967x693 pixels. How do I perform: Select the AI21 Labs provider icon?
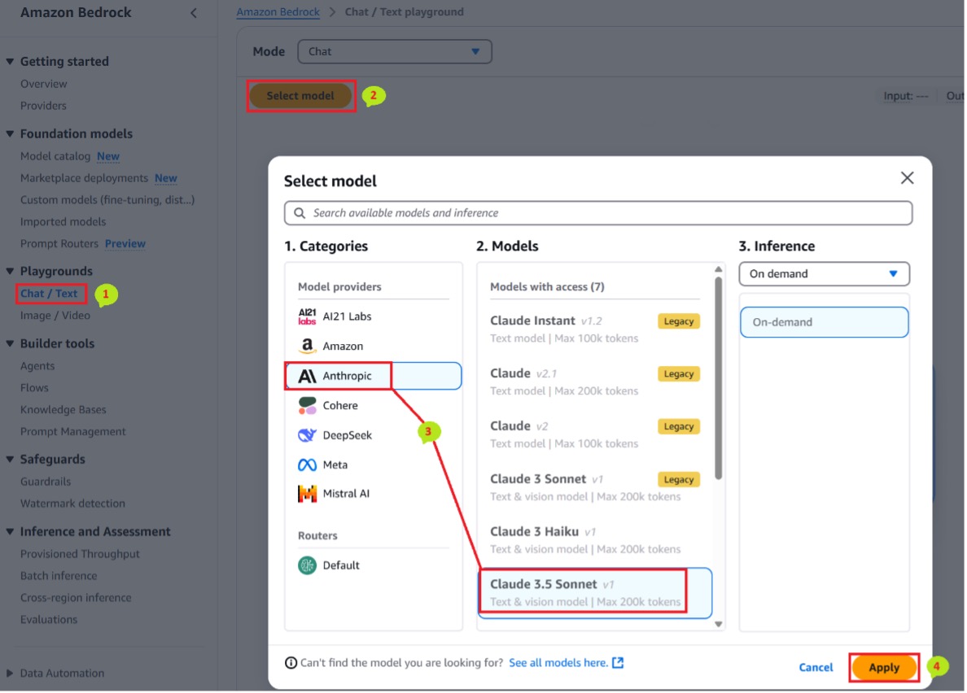307,316
